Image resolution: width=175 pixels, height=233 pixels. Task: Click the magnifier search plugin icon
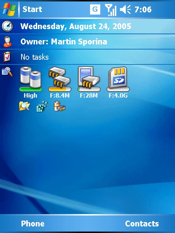point(7,72)
